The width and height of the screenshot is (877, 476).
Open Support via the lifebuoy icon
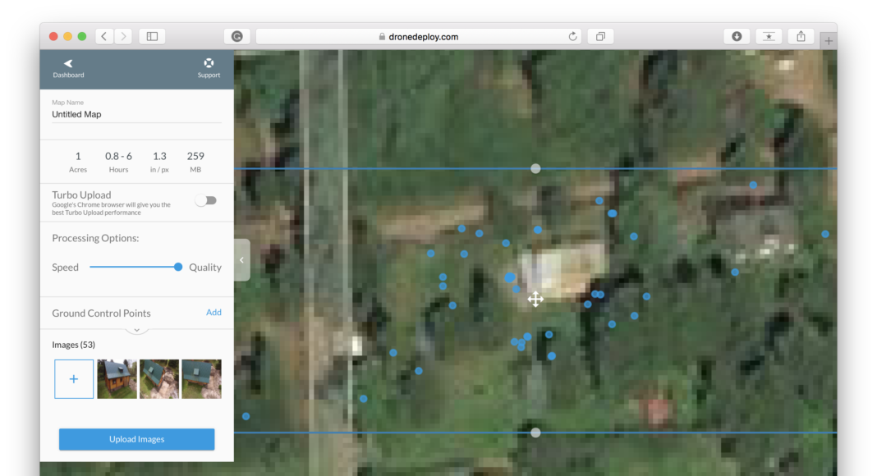point(209,63)
